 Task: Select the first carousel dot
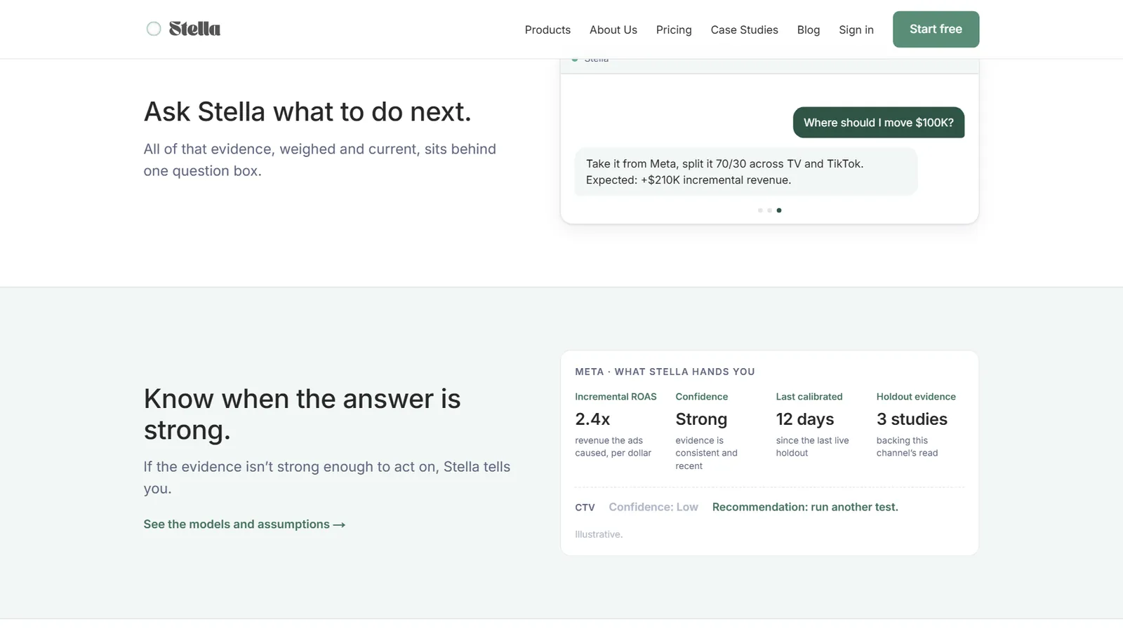click(x=760, y=210)
